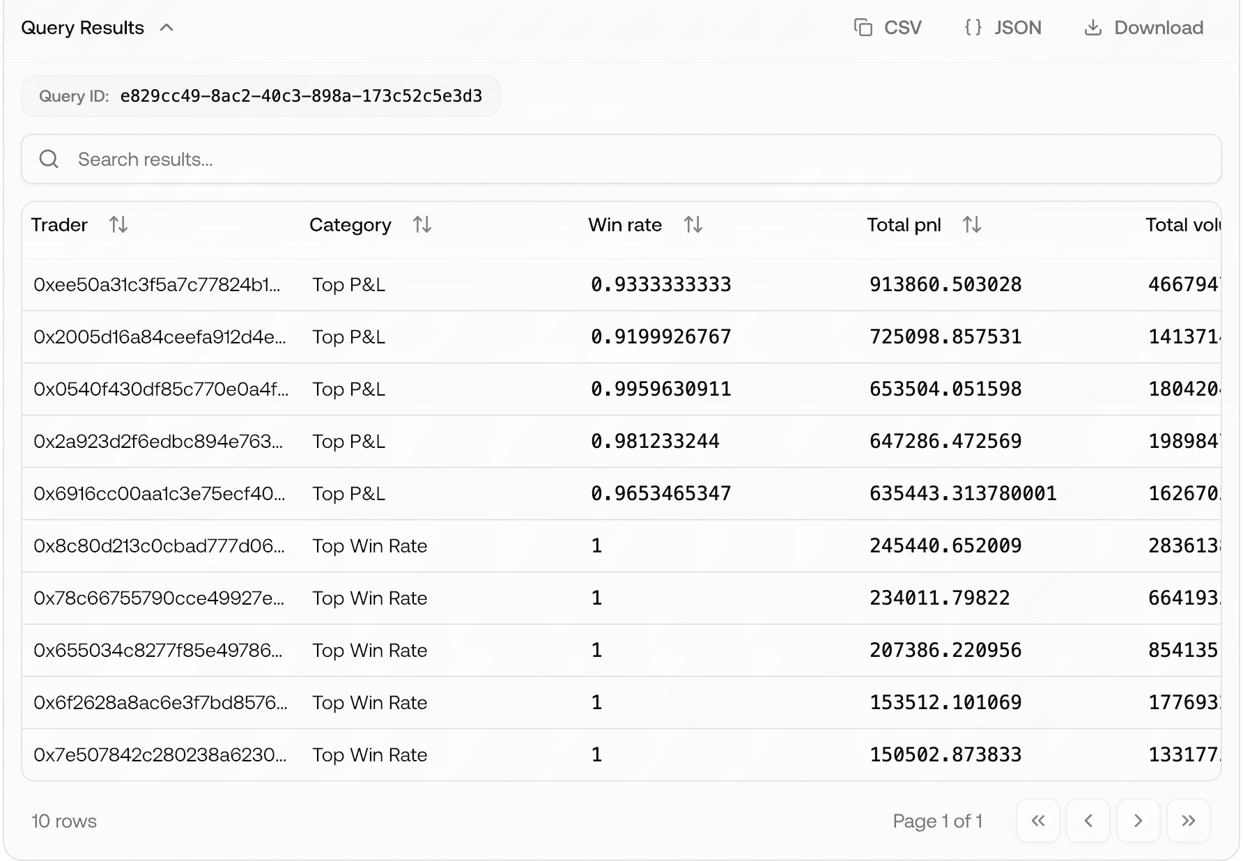Click the Win rate column header
Image resolution: width=1243 pixels, height=861 pixels.
(x=625, y=224)
